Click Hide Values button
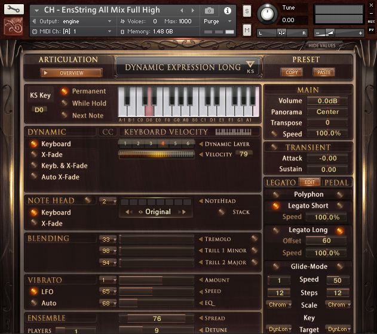The image size is (377, 334). 321,45
